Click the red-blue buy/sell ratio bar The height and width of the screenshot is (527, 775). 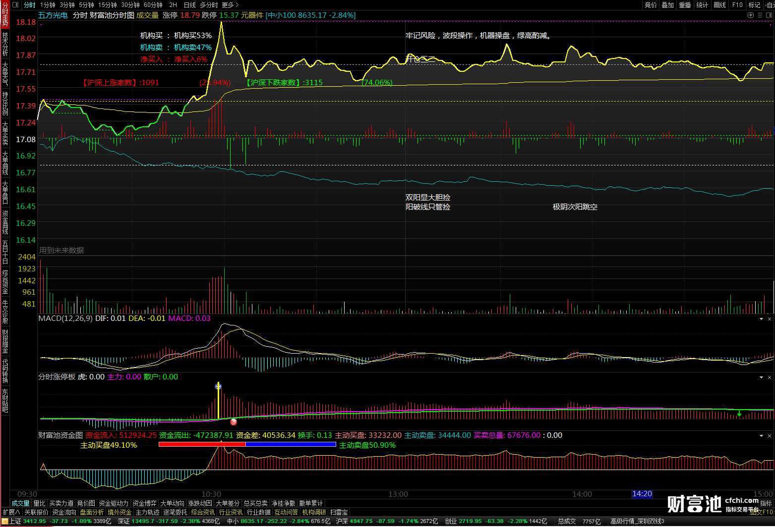click(x=247, y=444)
